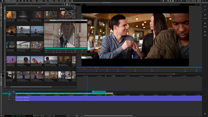
Task: Click the bin's horizontal scrollbar
Action: (31, 87)
